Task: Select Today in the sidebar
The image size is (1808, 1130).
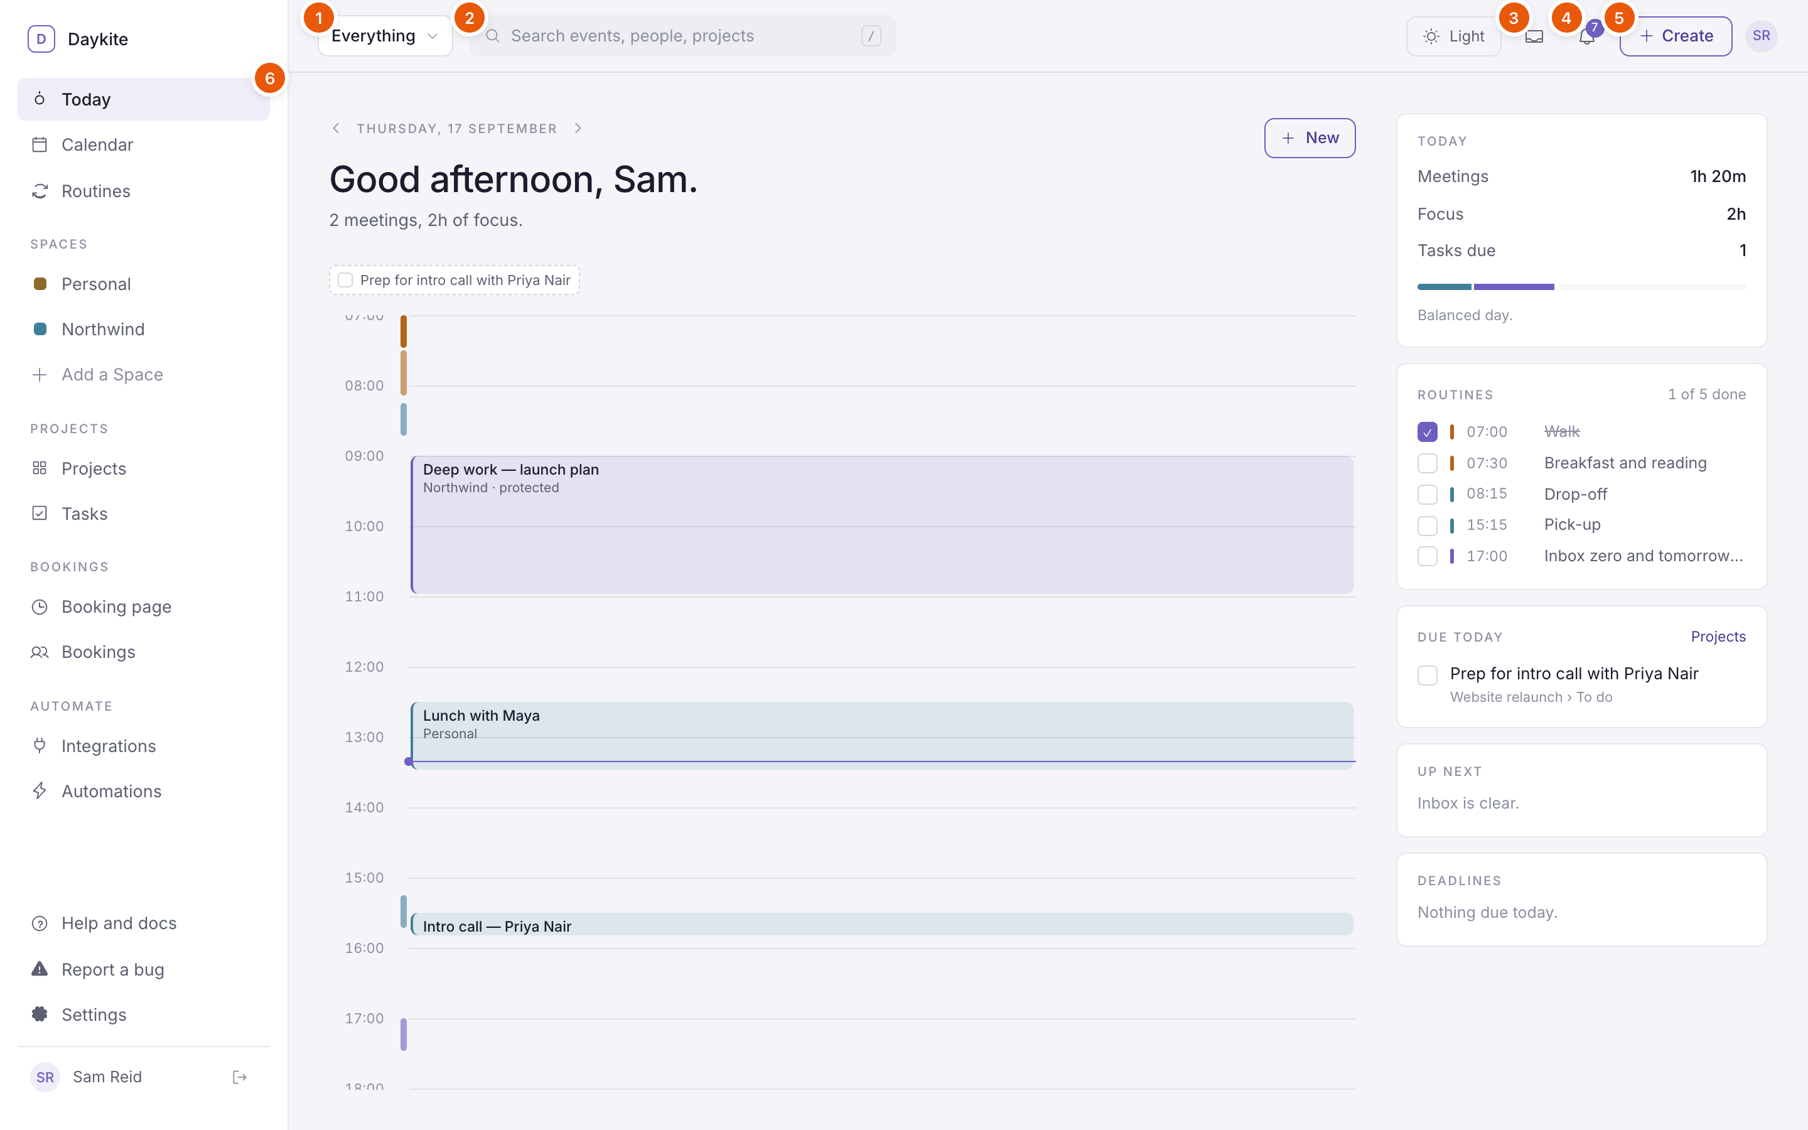Action: pos(143,99)
